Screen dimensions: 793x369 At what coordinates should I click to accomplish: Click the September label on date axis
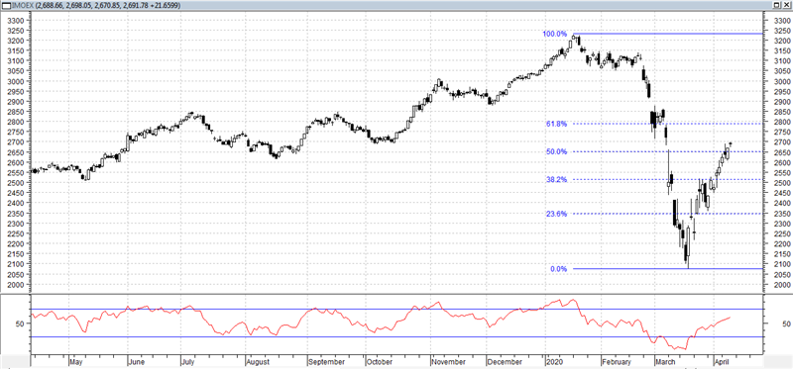[x=327, y=362]
